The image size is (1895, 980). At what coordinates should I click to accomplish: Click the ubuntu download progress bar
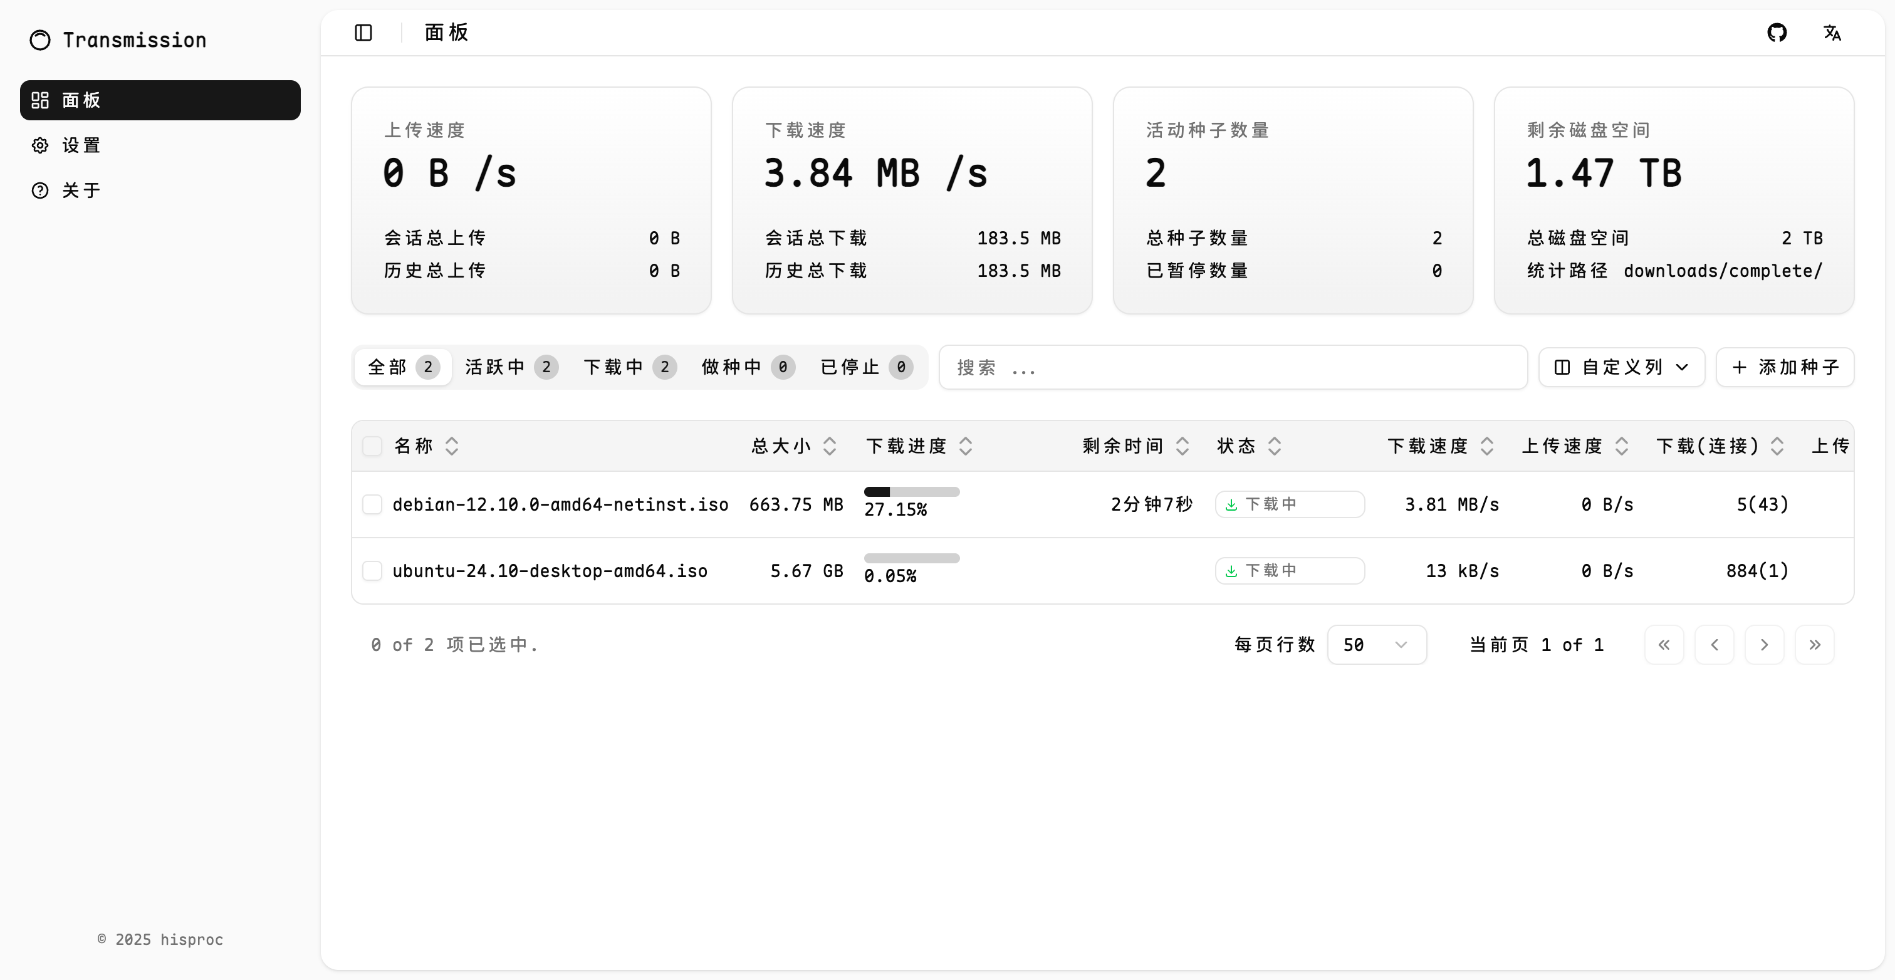click(911, 558)
